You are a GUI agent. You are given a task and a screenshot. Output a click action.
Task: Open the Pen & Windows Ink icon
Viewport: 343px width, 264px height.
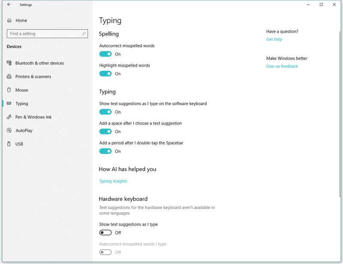point(9,117)
